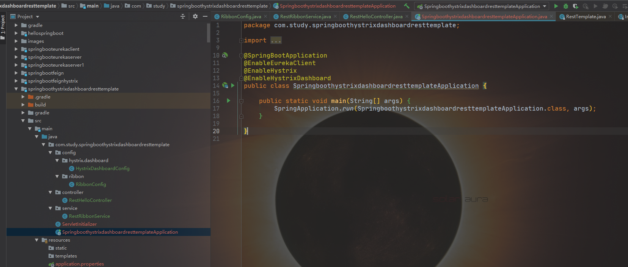Click class name in line 14
This screenshot has height=267, width=628.
386,86
